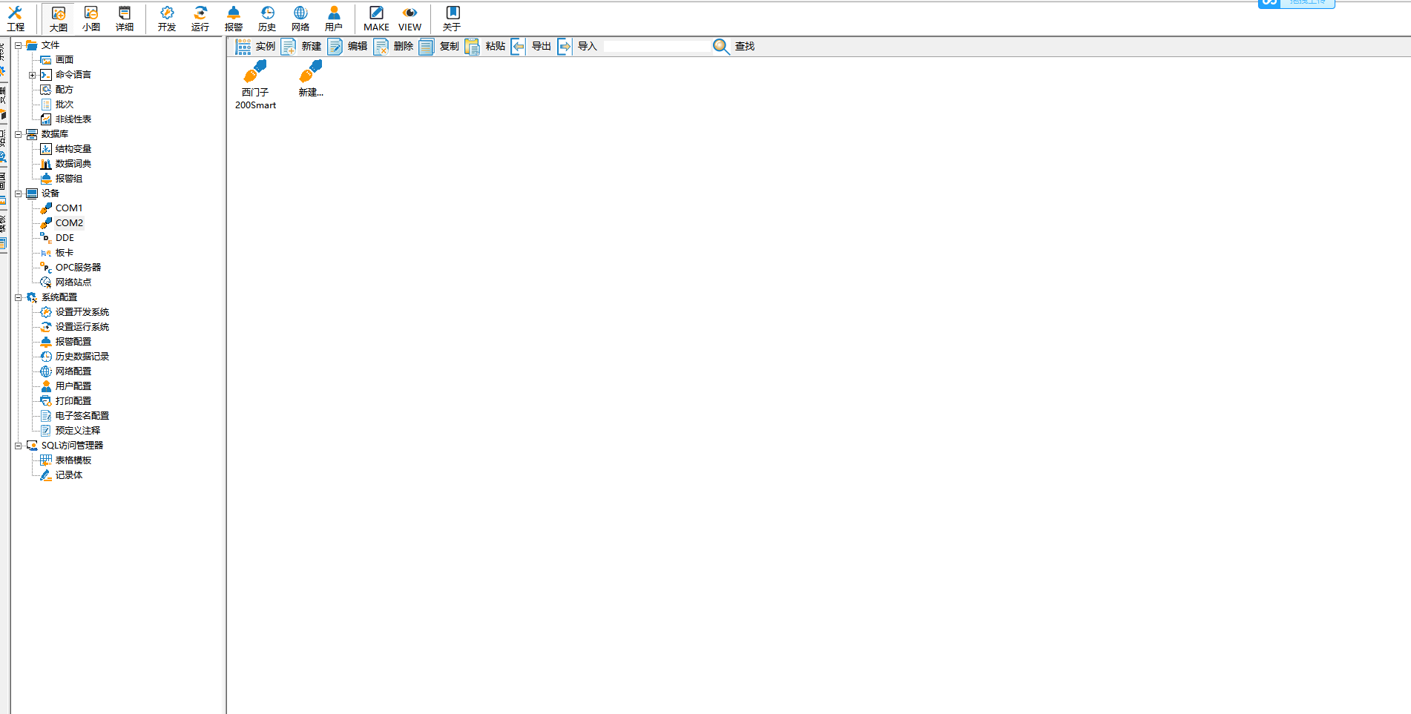1411x714 pixels.
Task: Click the 开发 development toolbar icon
Action: 167,19
